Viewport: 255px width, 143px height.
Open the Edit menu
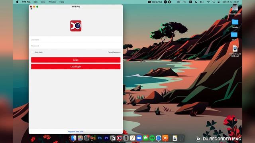tap(35, 2)
